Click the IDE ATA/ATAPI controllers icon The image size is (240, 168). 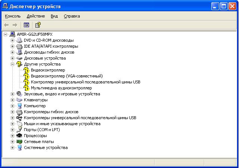19,46
